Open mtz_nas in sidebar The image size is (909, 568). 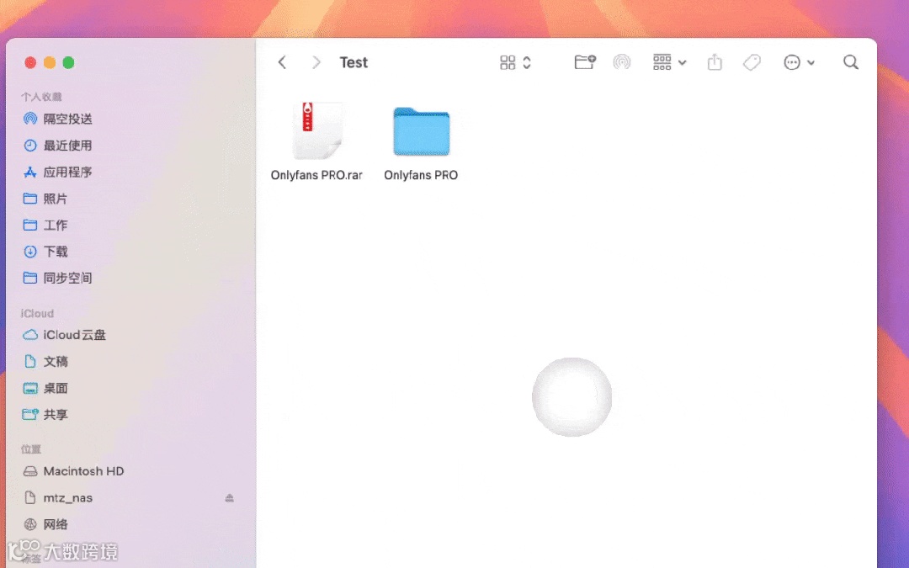[x=58, y=498]
